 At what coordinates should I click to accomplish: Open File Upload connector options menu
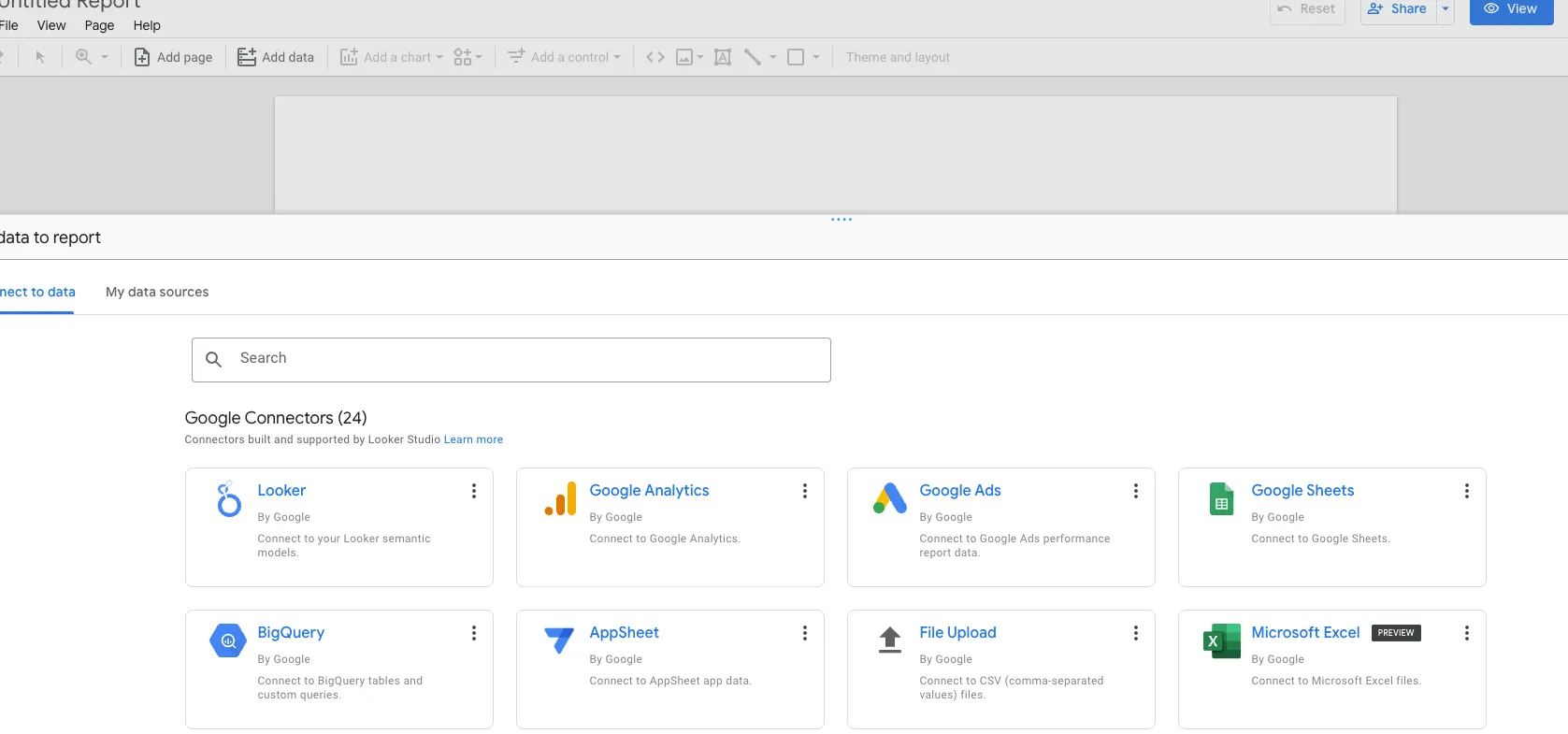(1136, 633)
